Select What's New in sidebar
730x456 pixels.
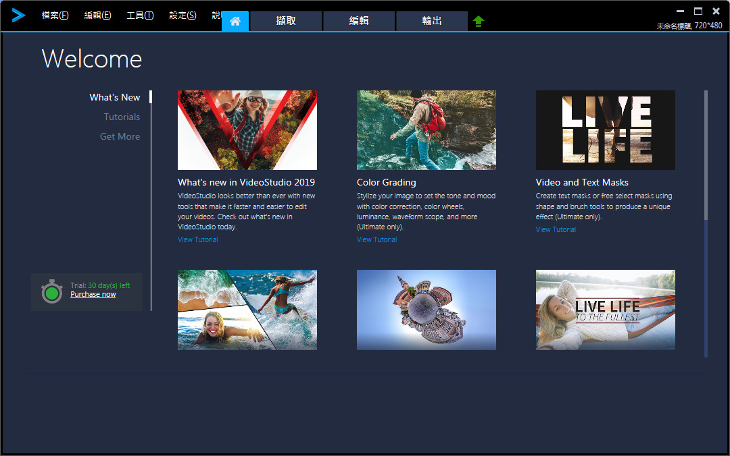tap(114, 97)
